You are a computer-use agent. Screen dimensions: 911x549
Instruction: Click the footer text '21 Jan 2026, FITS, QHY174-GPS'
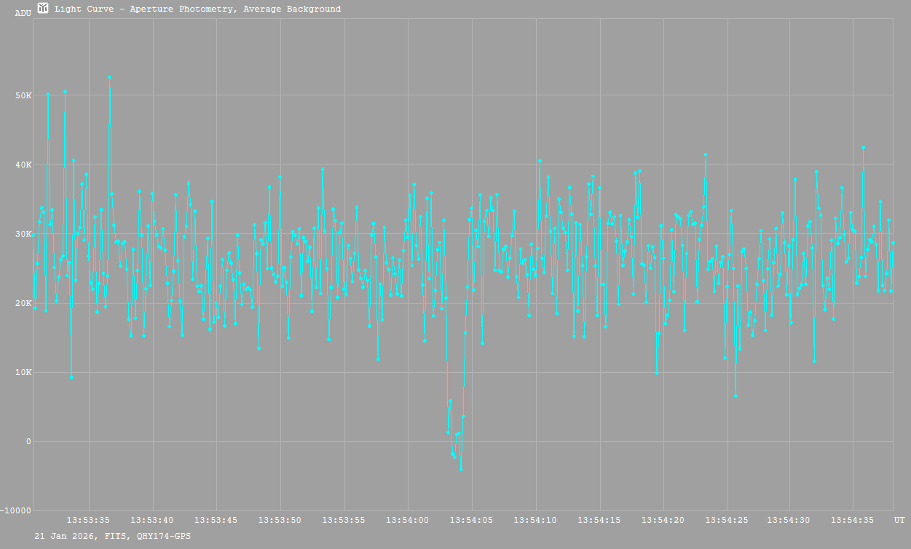(113, 535)
